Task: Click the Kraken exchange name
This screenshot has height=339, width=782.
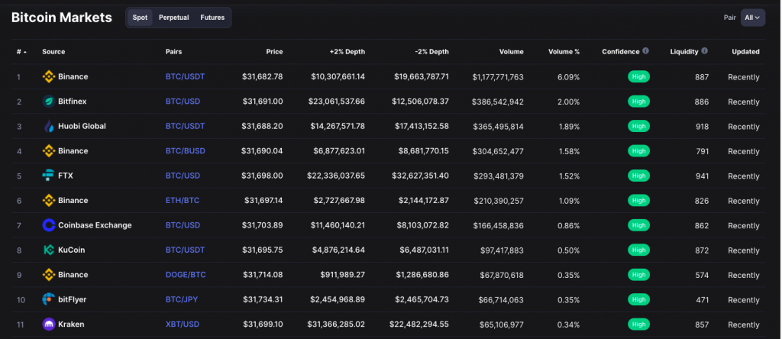Action: 71,324
